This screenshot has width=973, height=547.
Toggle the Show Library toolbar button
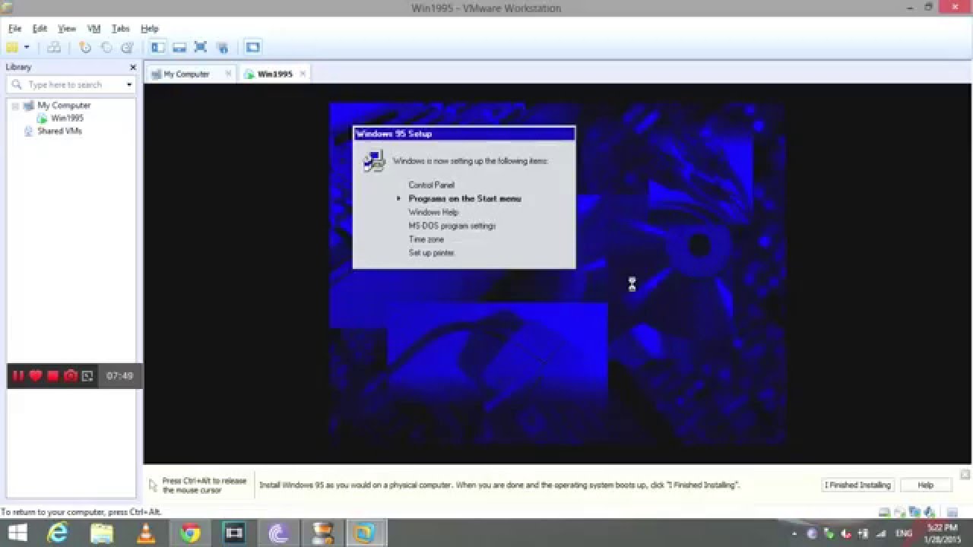pyautogui.click(x=157, y=47)
